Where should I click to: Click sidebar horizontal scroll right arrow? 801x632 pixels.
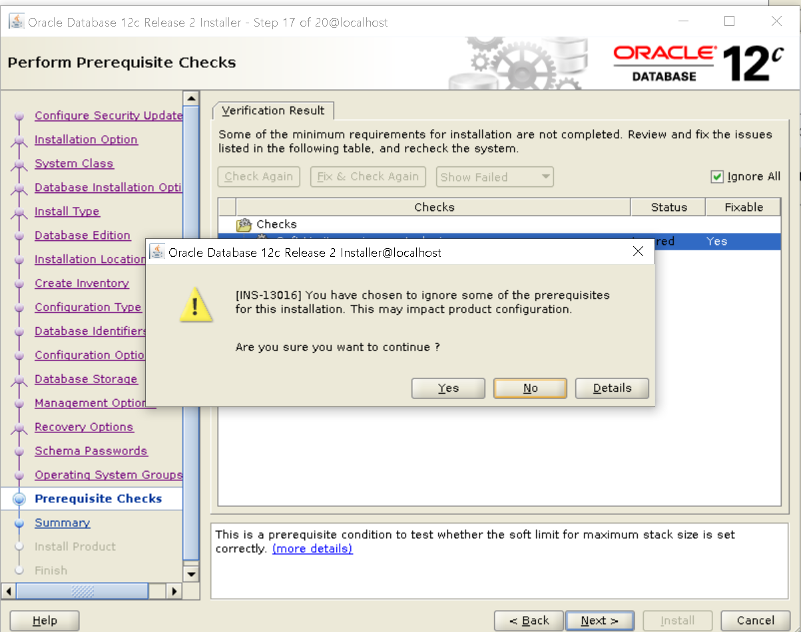[174, 591]
